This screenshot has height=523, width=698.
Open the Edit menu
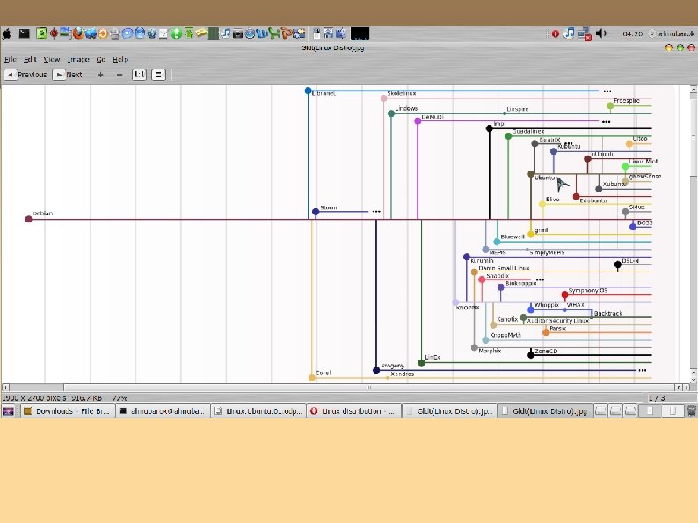(x=30, y=59)
